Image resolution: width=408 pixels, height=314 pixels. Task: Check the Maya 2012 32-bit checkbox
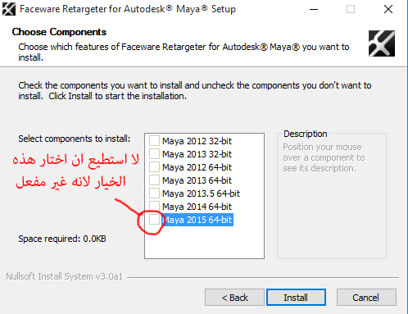tap(154, 141)
